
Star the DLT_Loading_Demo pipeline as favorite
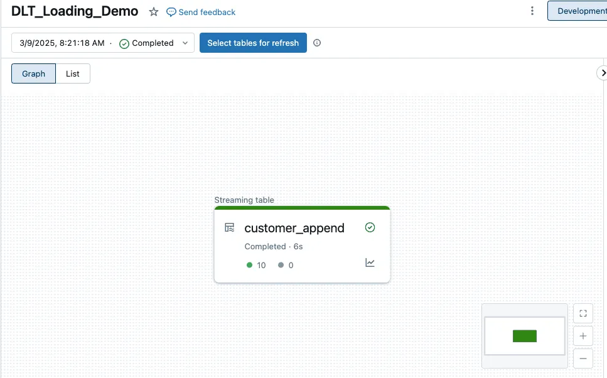click(x=154, y=12)
